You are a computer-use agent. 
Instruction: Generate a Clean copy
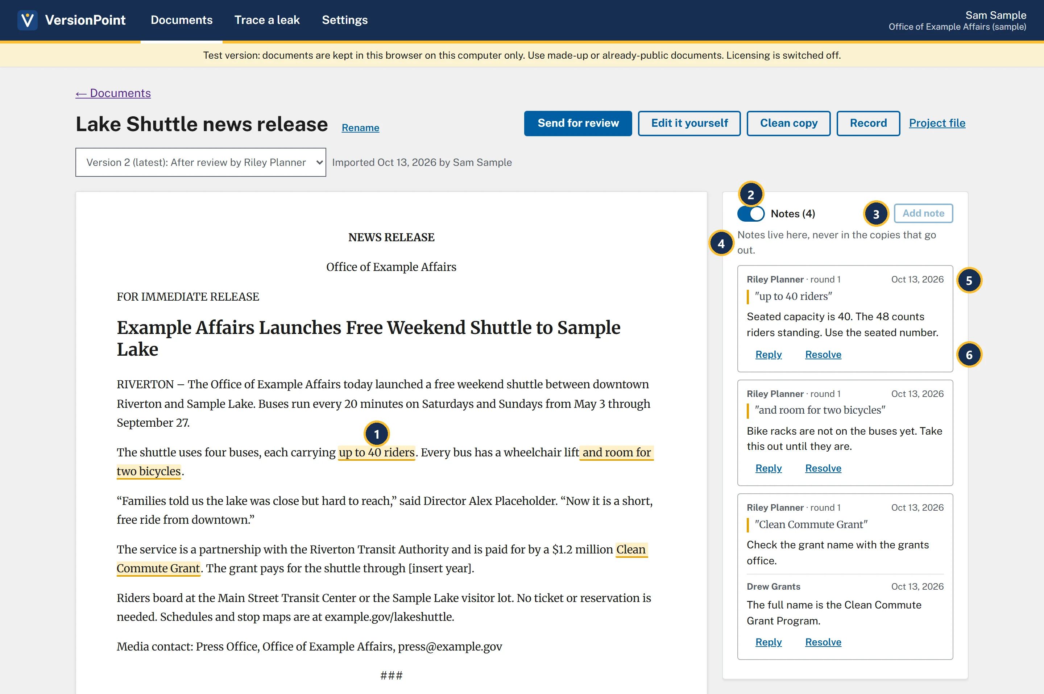pos(788,123)
